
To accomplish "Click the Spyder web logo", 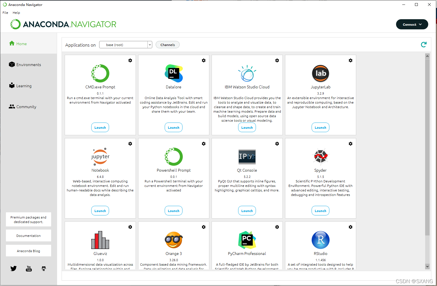I will pyautogui.click(x=321, y=156).
